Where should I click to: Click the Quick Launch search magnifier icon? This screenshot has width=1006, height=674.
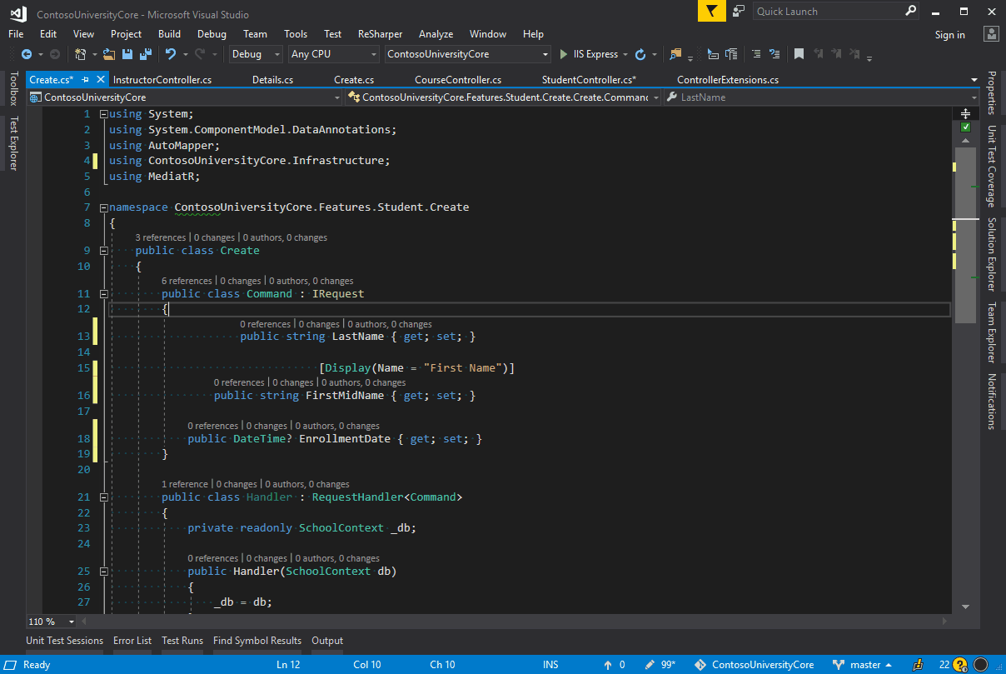pyautogui.click(x=910, y=12)
